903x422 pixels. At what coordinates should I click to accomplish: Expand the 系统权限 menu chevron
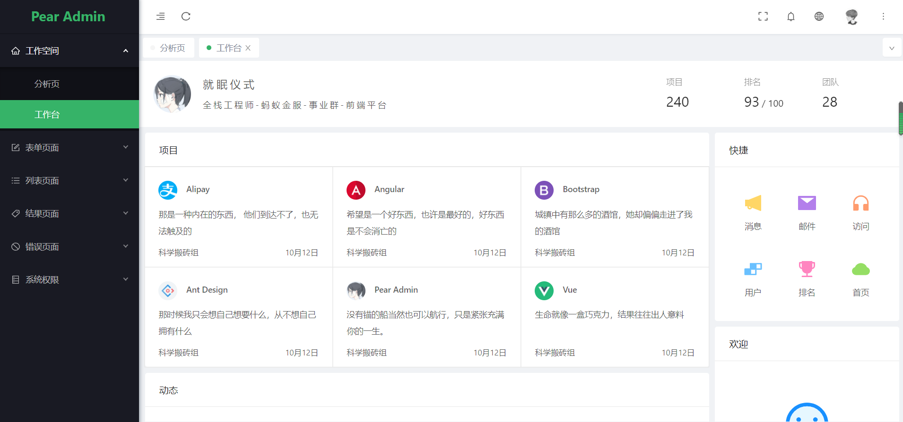point(126,279)
